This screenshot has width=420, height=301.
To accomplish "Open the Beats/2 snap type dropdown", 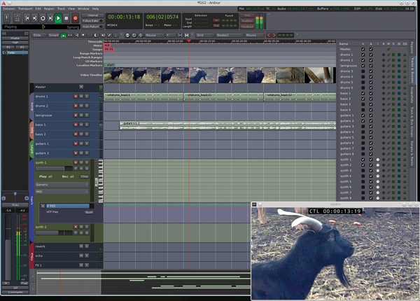I will [230, 35].
